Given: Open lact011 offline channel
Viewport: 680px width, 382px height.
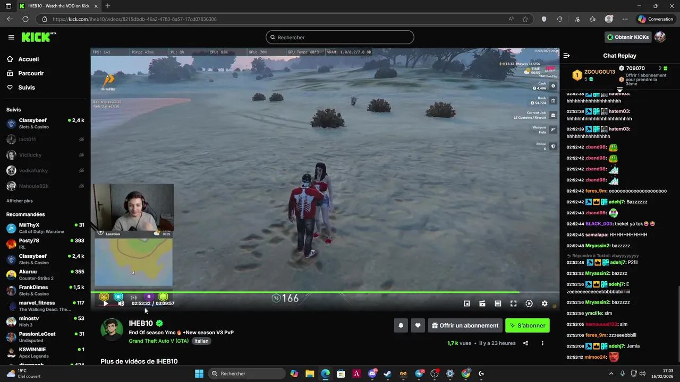Looking at the screenshot, I should 45,139.
